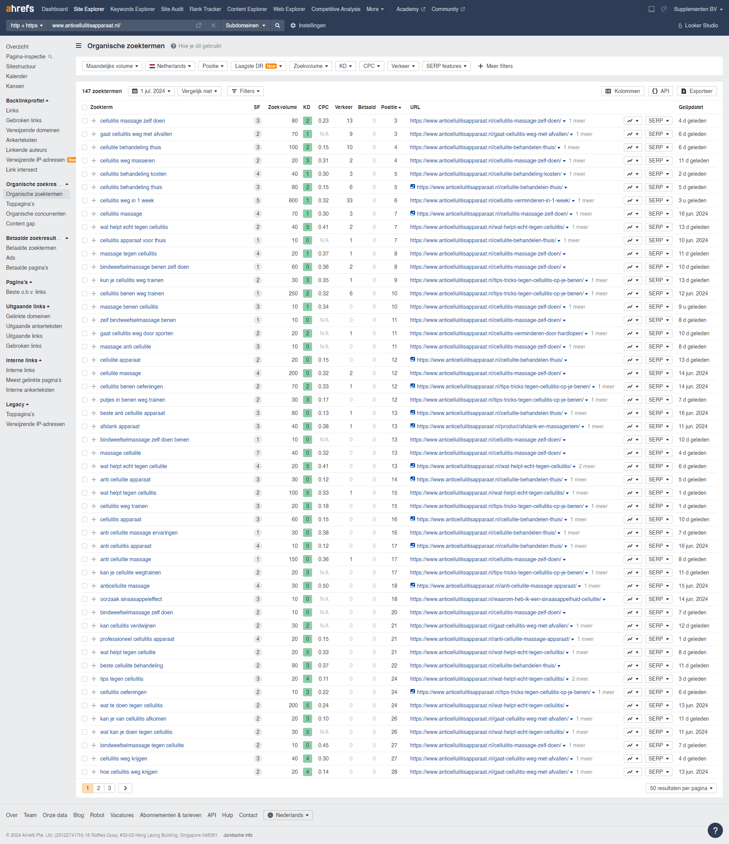Image resolution: width=729 pixels, height=844 pixels.
Task: Clear the URL with the X icon
Action: (213, 25)
